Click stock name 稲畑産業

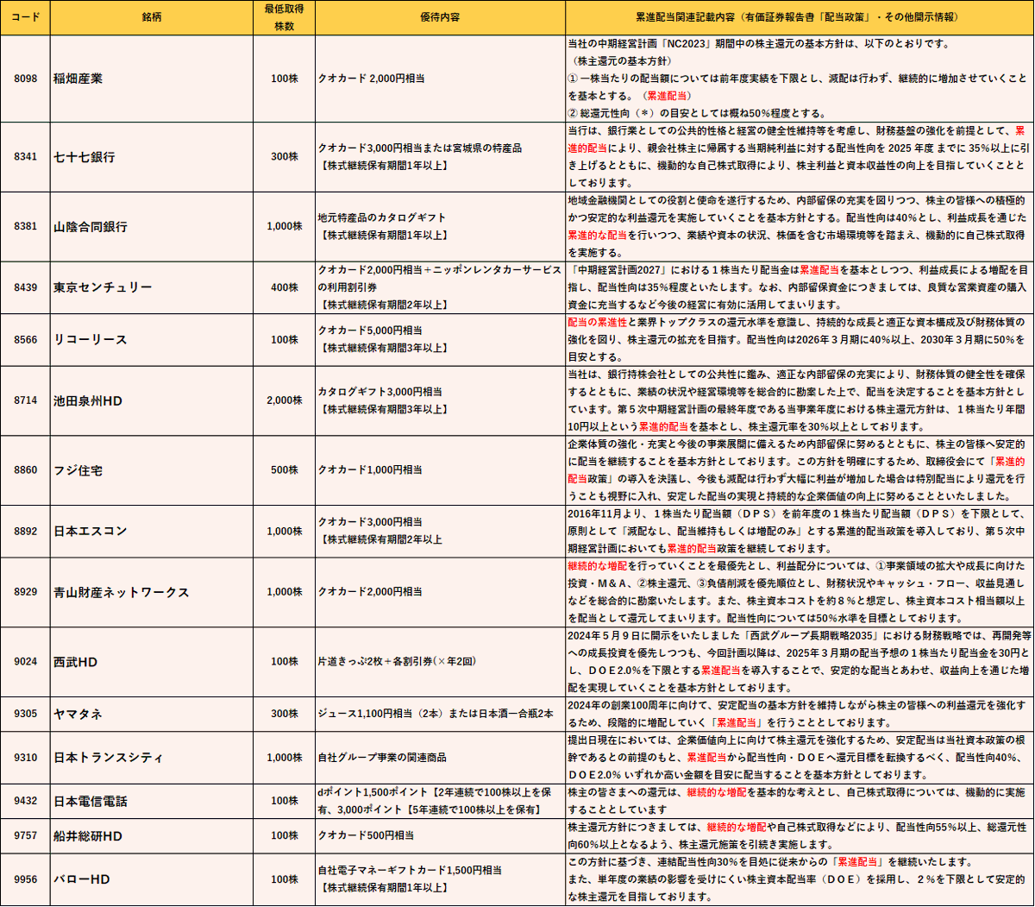(78, 79)
